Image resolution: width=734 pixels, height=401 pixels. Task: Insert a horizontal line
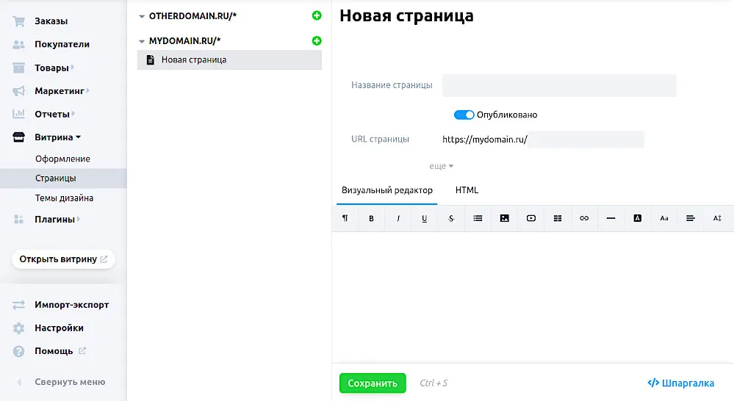(611, 218)
